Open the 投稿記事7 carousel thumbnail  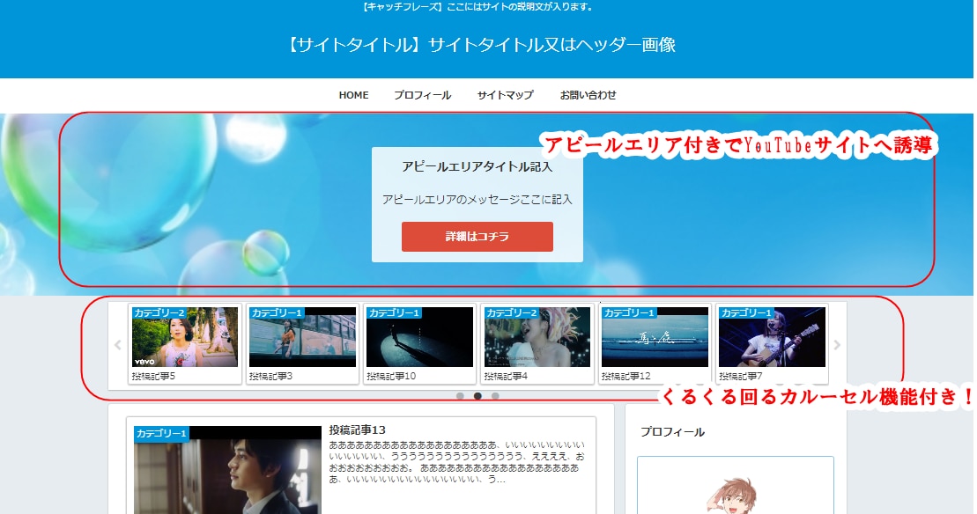coord(772,336)
